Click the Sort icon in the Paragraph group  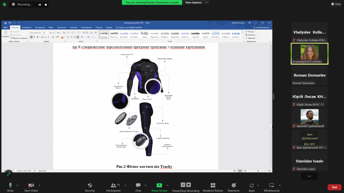click(91, 33)
